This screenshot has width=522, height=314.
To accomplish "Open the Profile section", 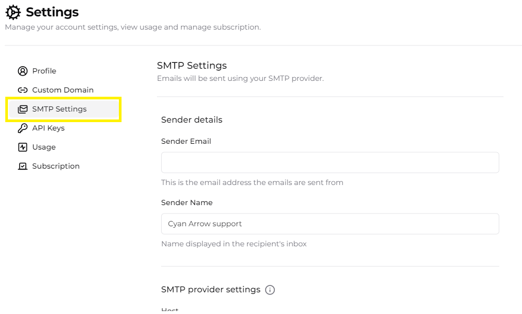I will [44, 71].
